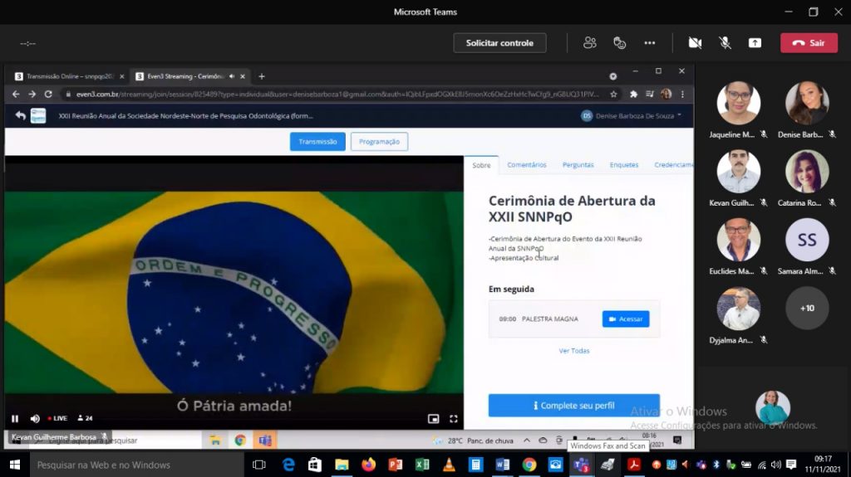851x477 pixels.
Task: Click the SS Samara Alm. avatar
Action: coord(807,240)
